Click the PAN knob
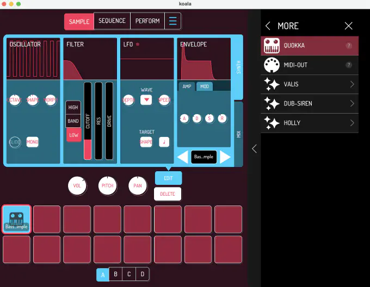The height and width of the screenshot is (287, 370). pos(138,186)
